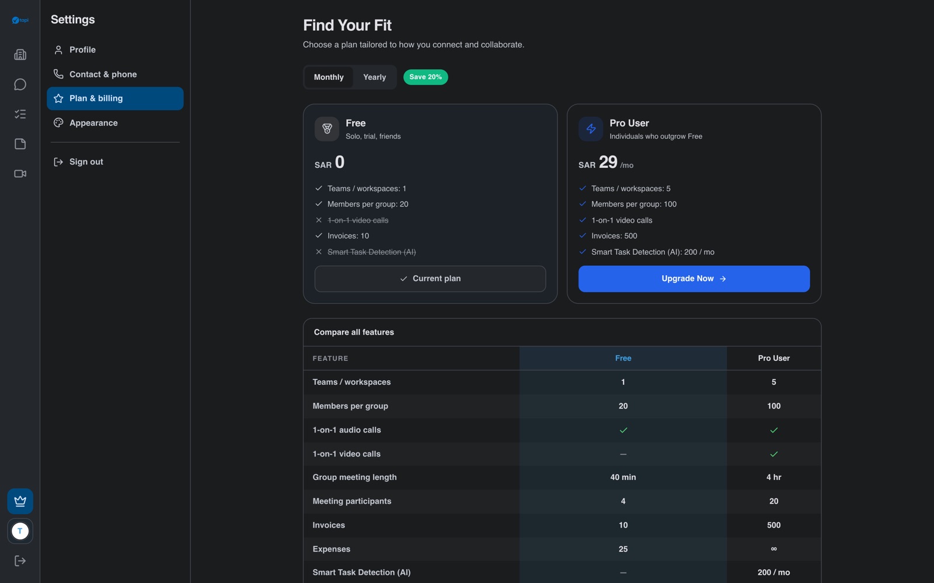Switch billing to Monthly

click(x=329, y=77)
